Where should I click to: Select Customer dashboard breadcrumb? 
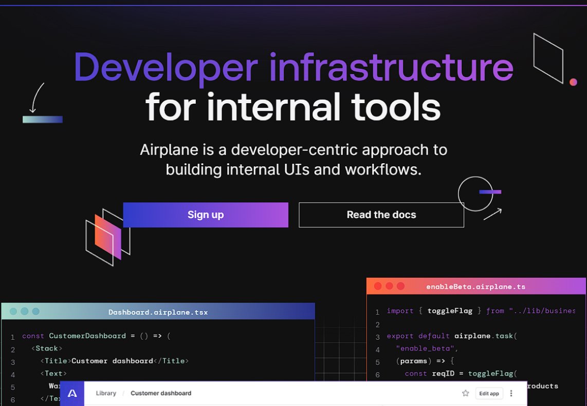coord(161,393)
